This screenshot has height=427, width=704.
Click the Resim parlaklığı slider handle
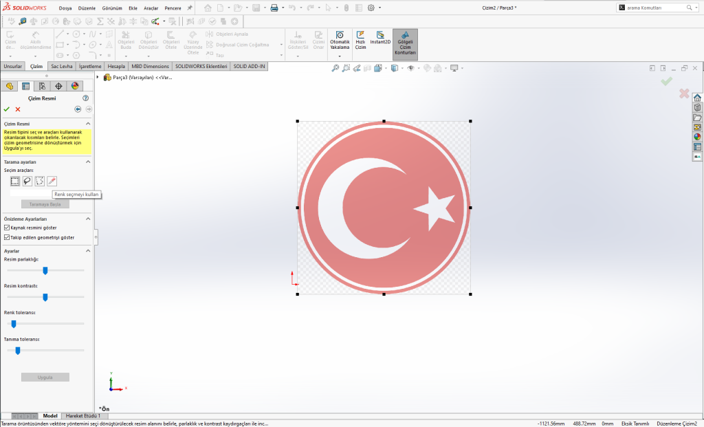[45, 270]
